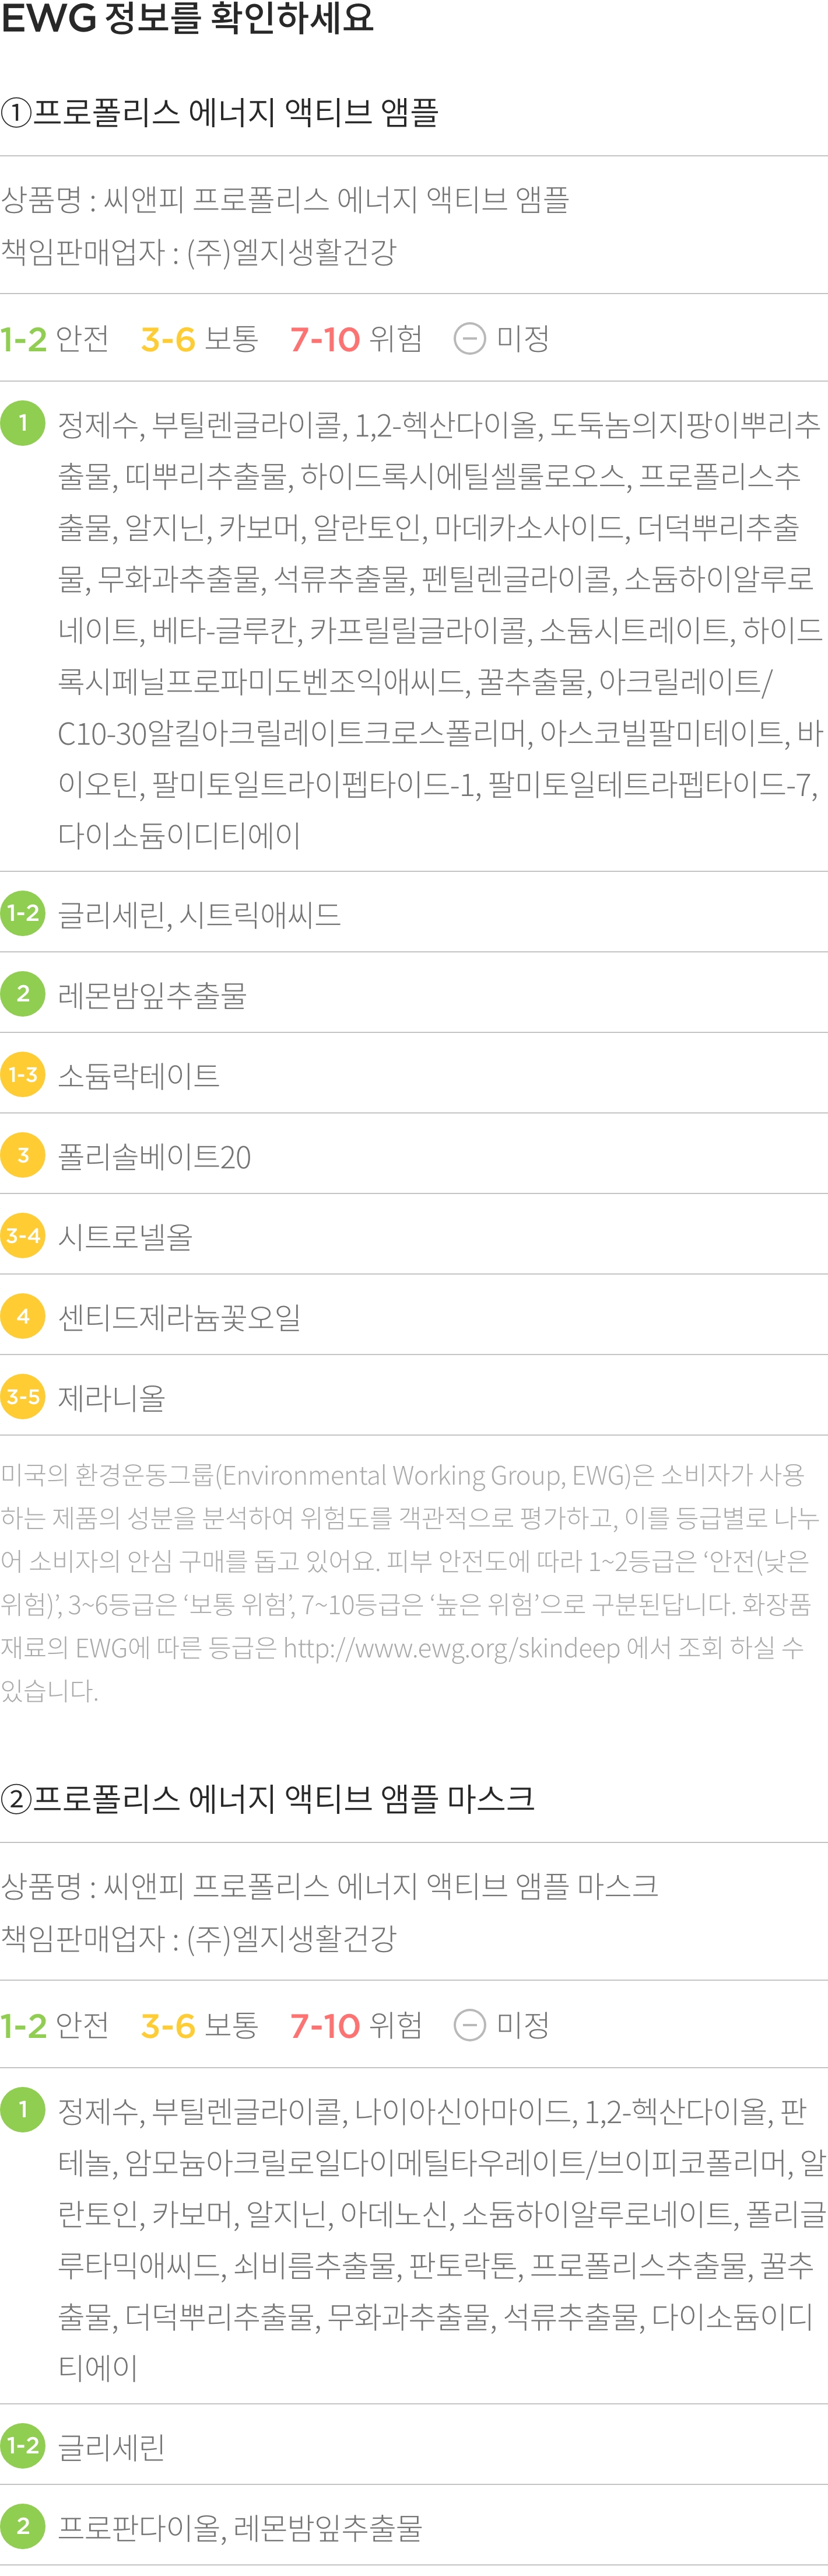Click the ingredient text 제라니올
The height and width of the screenshot is (2576, 828).
(x=112, y=1398)
